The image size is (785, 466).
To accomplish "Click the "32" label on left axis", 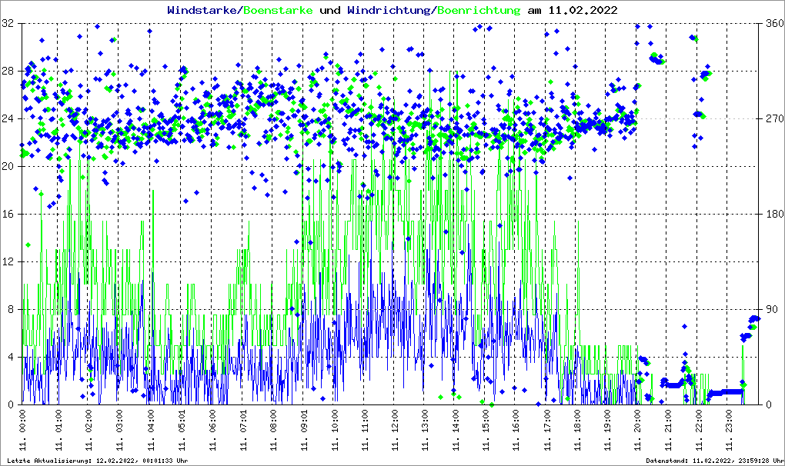I will (x=9, y=24).
